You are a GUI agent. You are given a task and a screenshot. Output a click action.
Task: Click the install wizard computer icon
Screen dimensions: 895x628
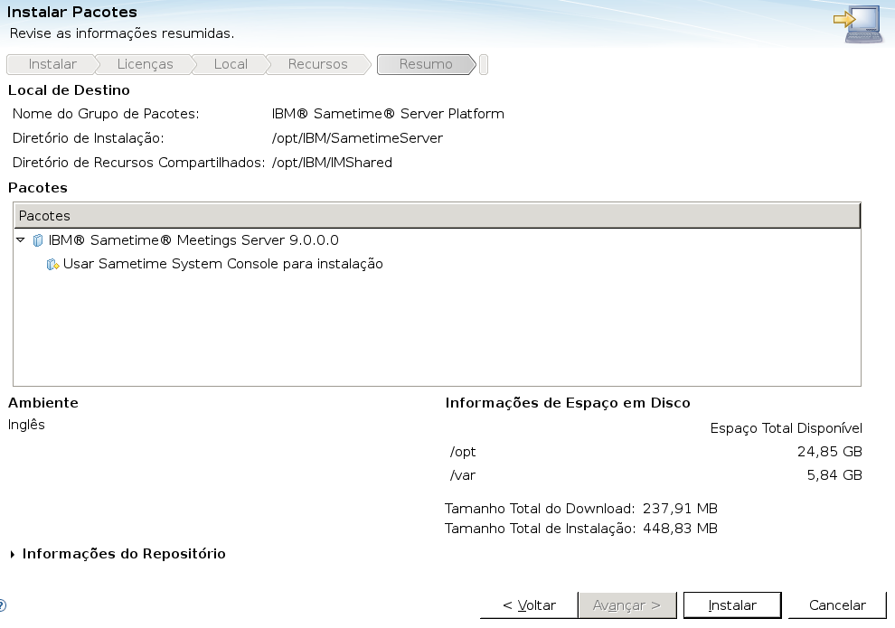pyautogui.click(x=859, y=24)
